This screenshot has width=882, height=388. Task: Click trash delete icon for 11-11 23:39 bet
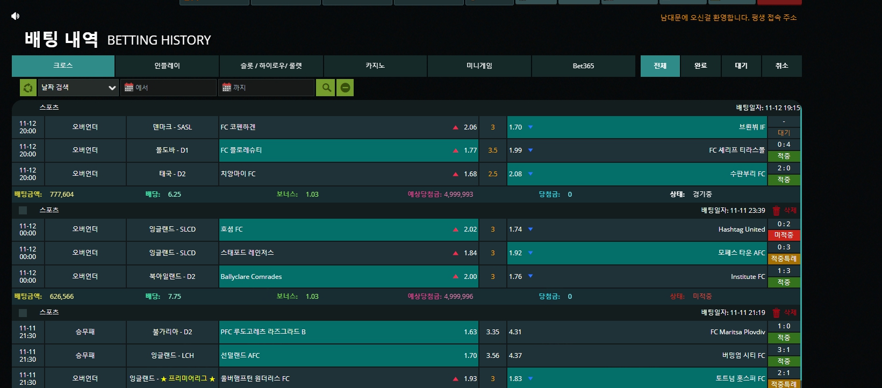tap(776, 211)
